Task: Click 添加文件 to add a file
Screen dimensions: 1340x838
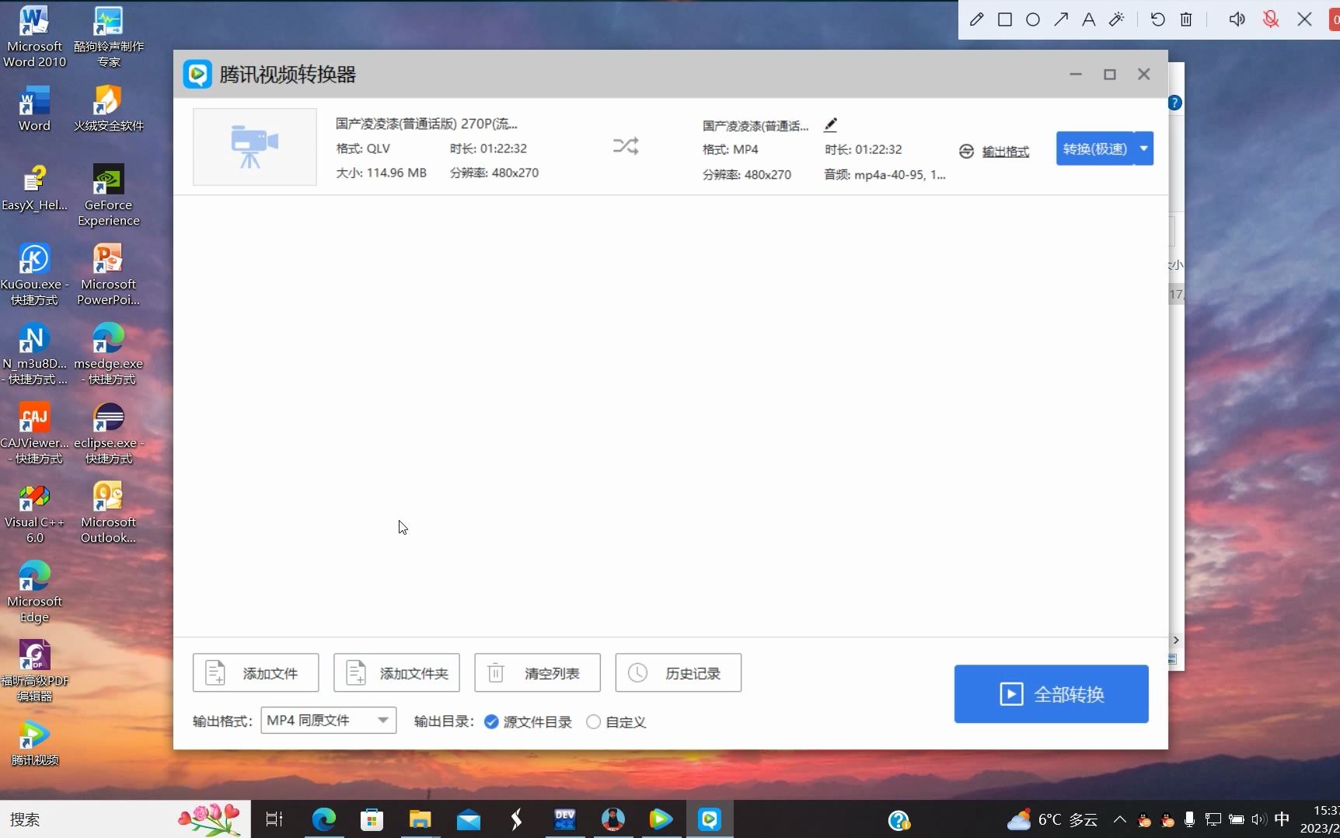Action: pos(255,672)
